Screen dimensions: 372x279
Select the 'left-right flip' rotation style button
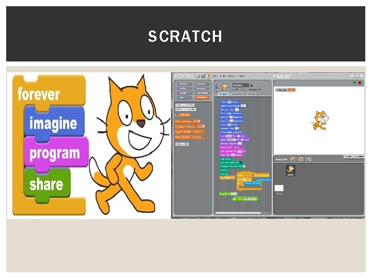[217, 87]
